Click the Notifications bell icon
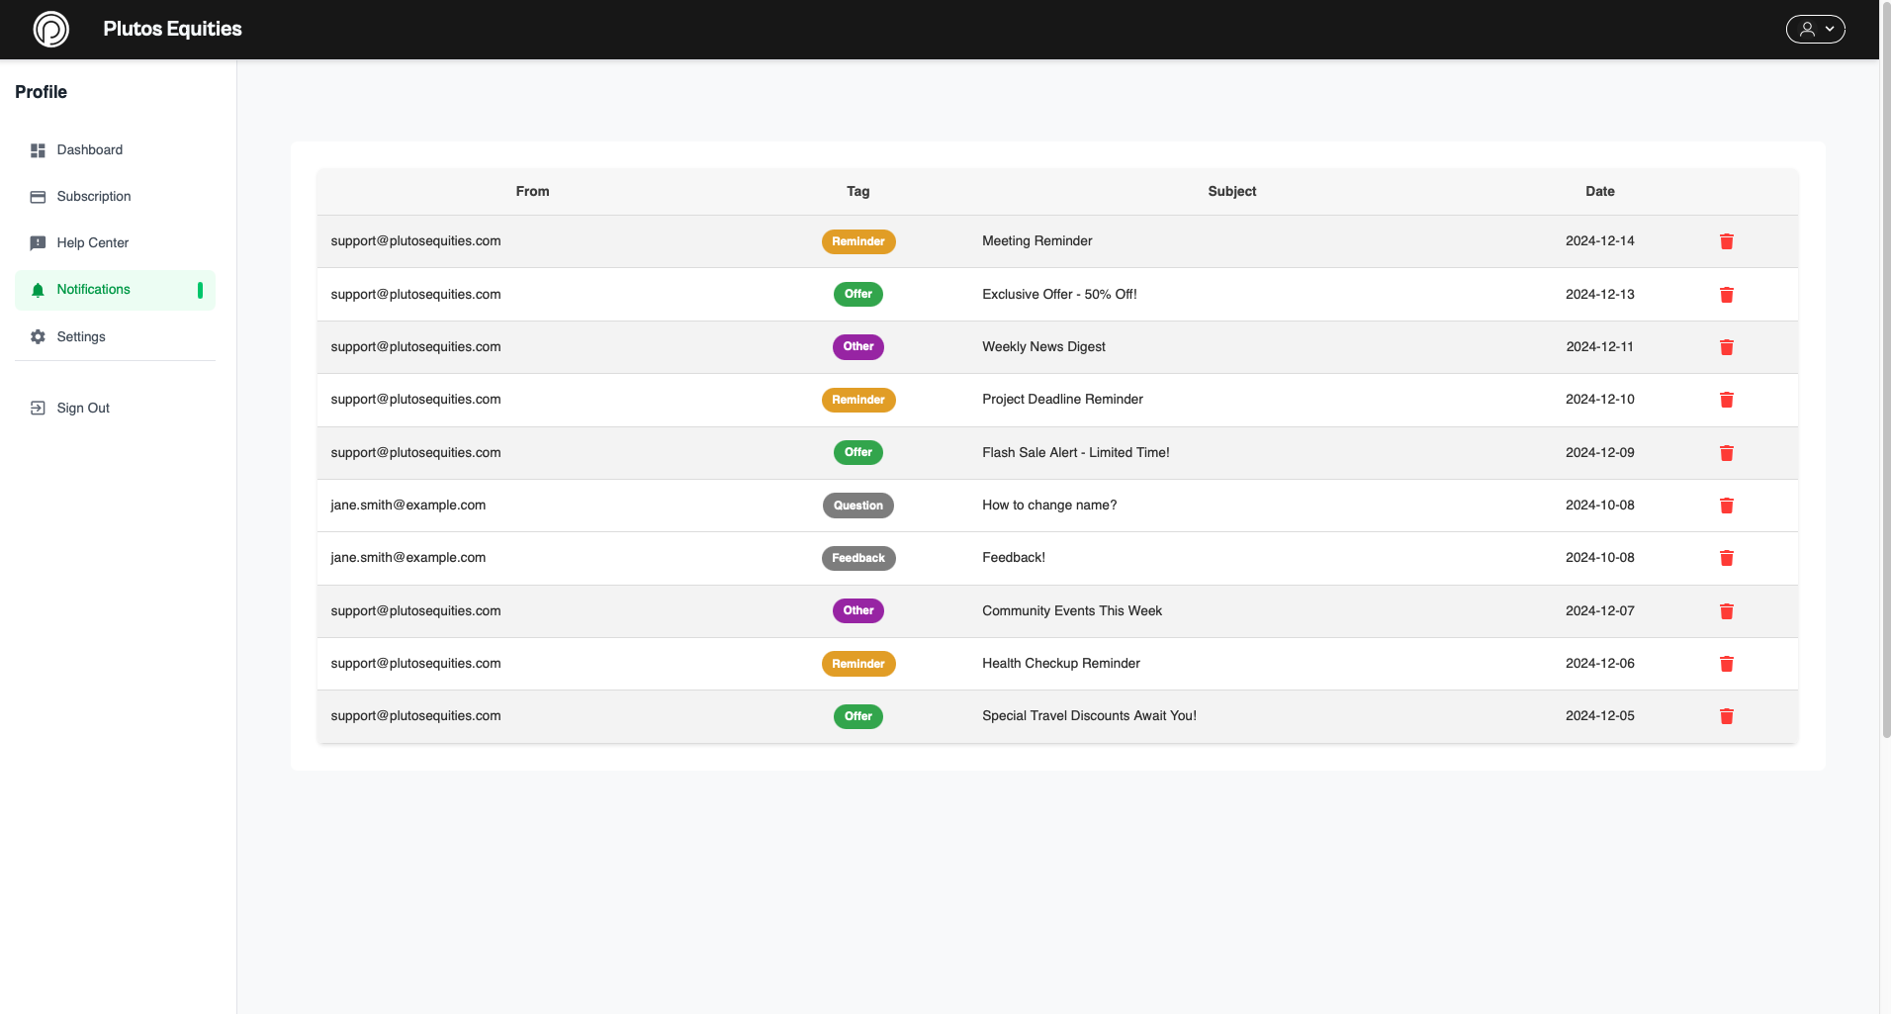The width and height of the screenshot is (1891, 1014). coord(38,289)
